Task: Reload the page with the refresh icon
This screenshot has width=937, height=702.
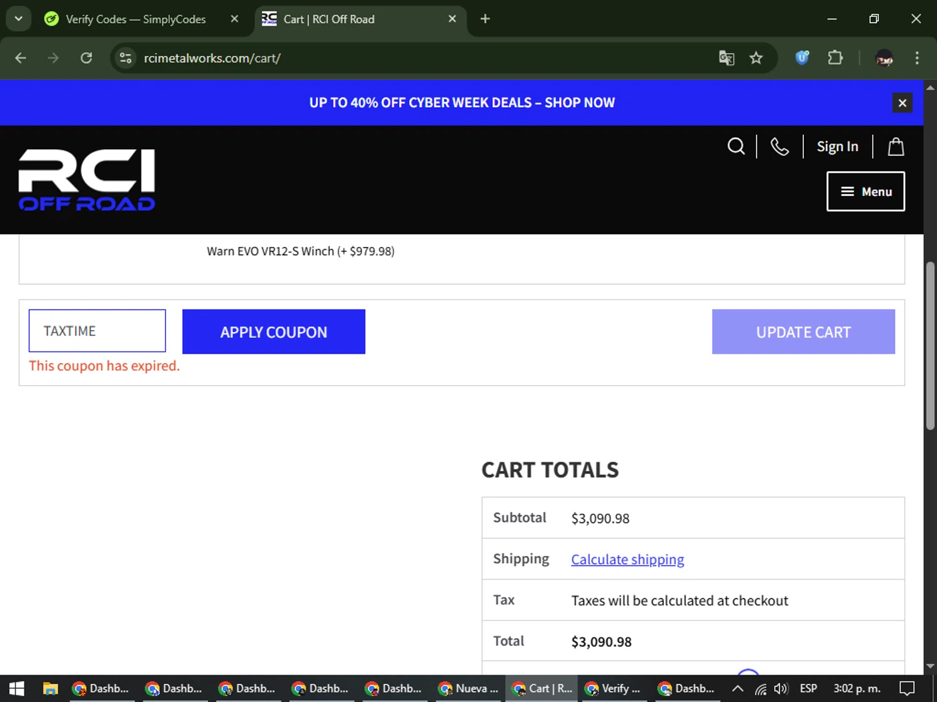Action: 86,58
